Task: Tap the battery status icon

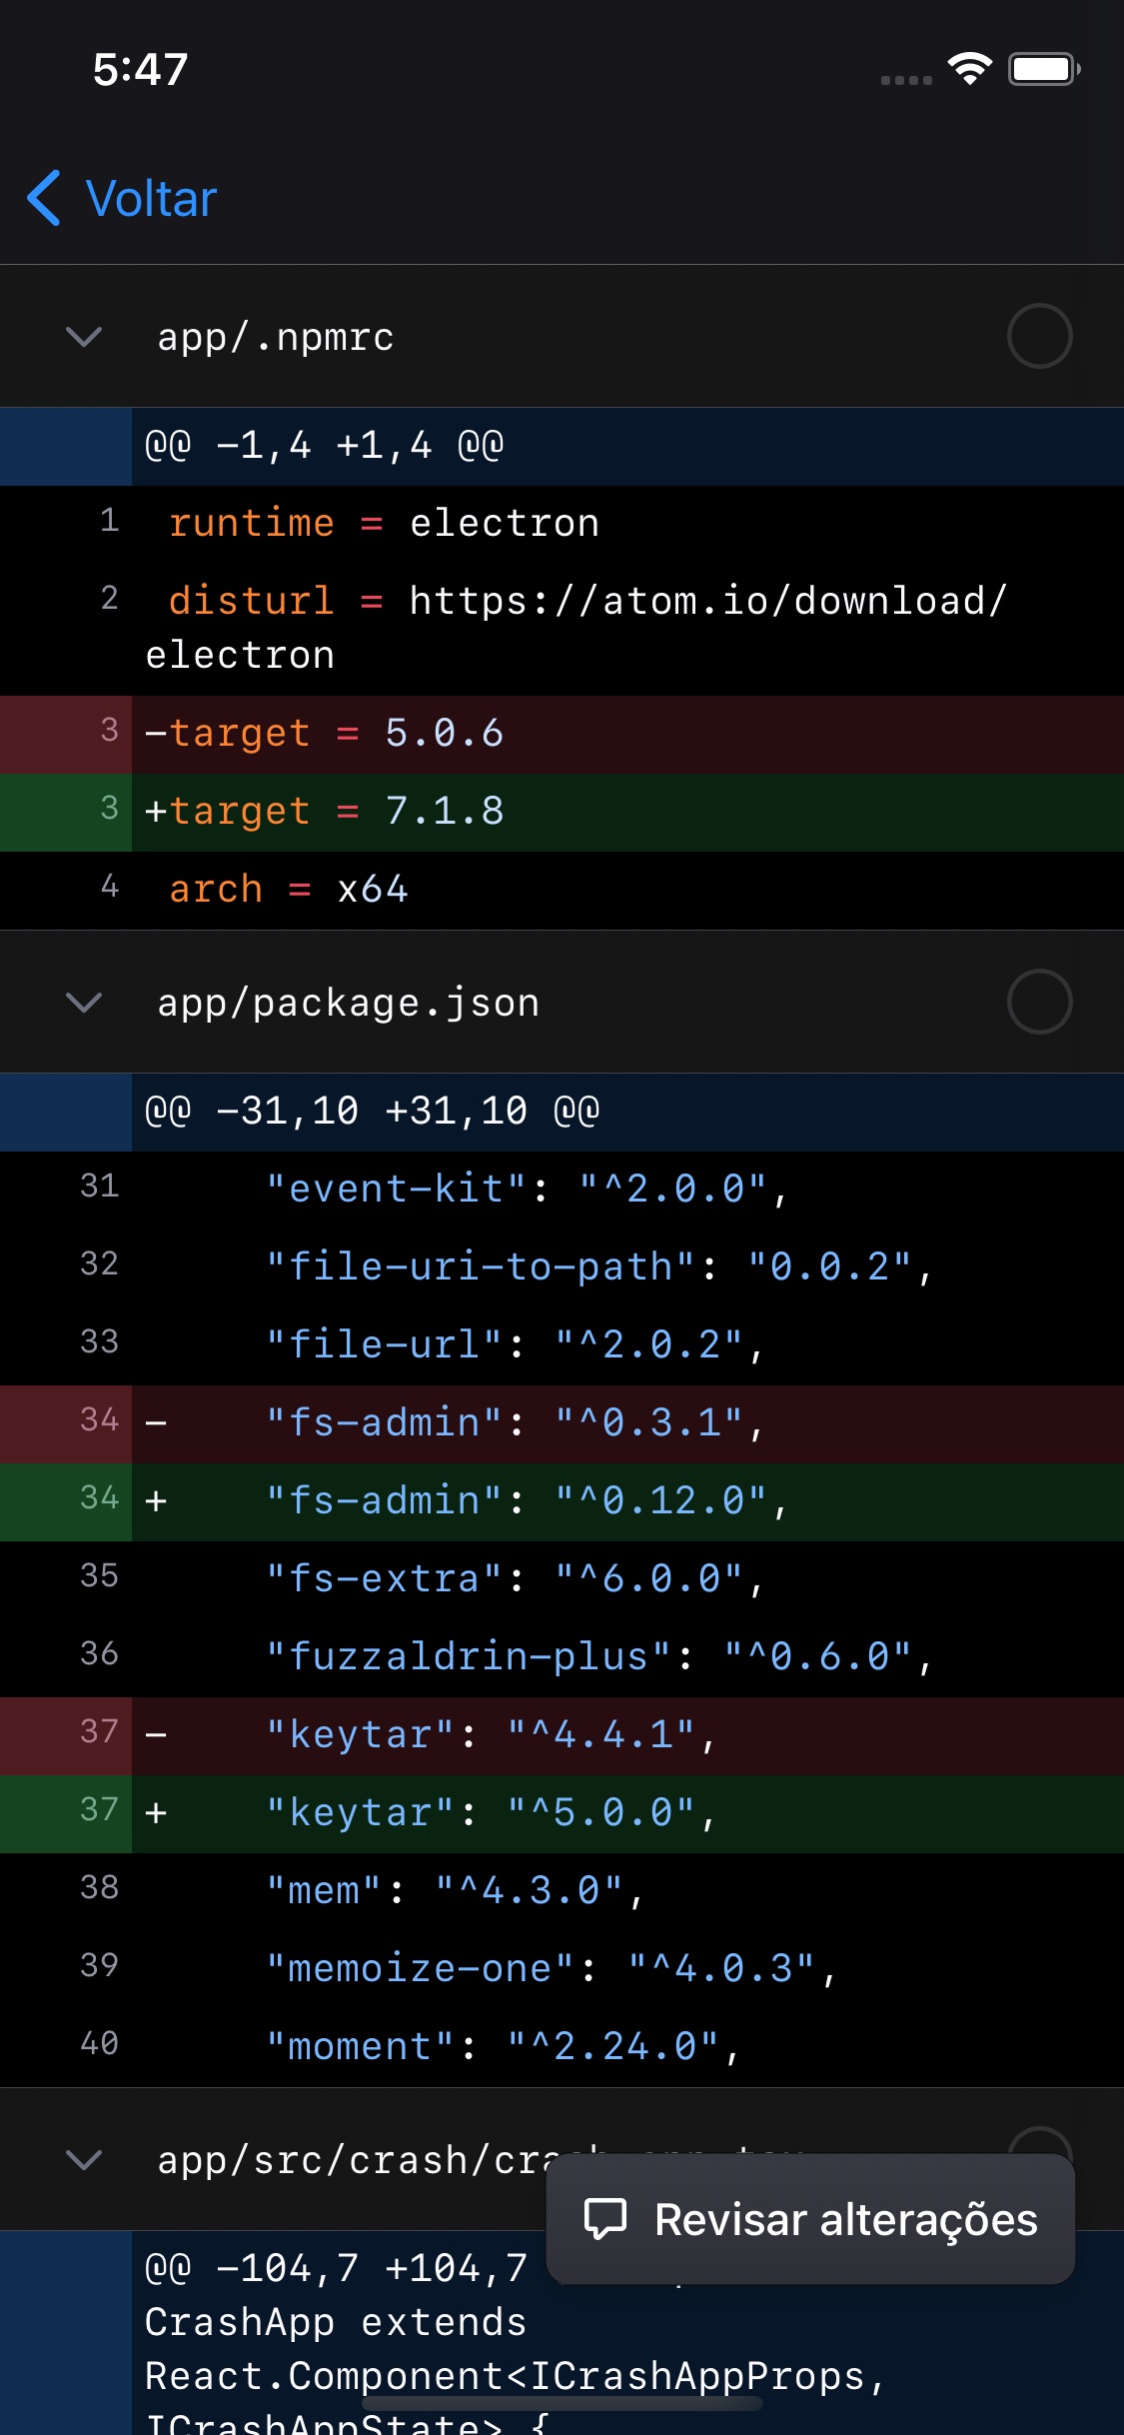Action: [1044, 69]
